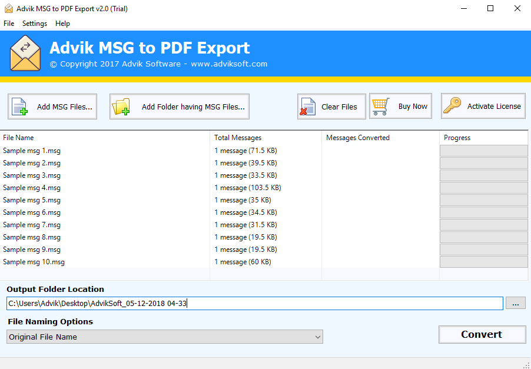Open the Help menu
Image resolution: width=531 pixels, height=369 pixels.
tap(62, 24)
